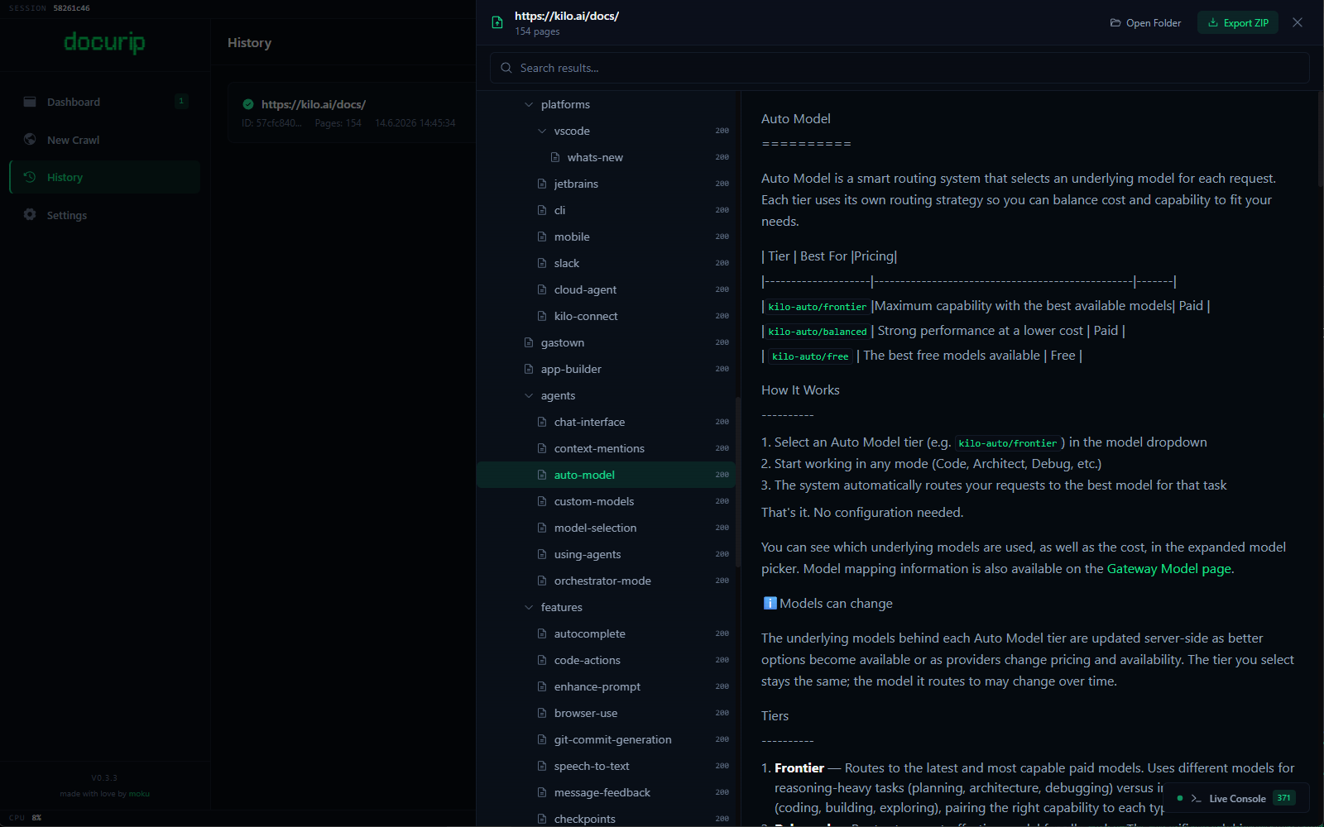Open the browser-use page
The width and height of the screenshot is (1324, 827).
pos(607,713)
